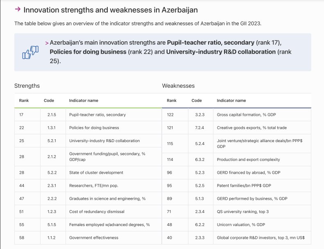Select the 'Government effectiveness' row
Image resolution: width=324 pixels, height=249 pixels.
[x=94, y=238]
